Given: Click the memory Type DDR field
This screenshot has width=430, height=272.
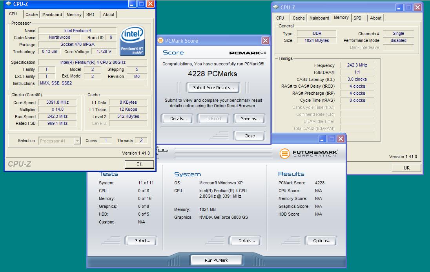Looking at the screenshot, I should pos(317,33).
